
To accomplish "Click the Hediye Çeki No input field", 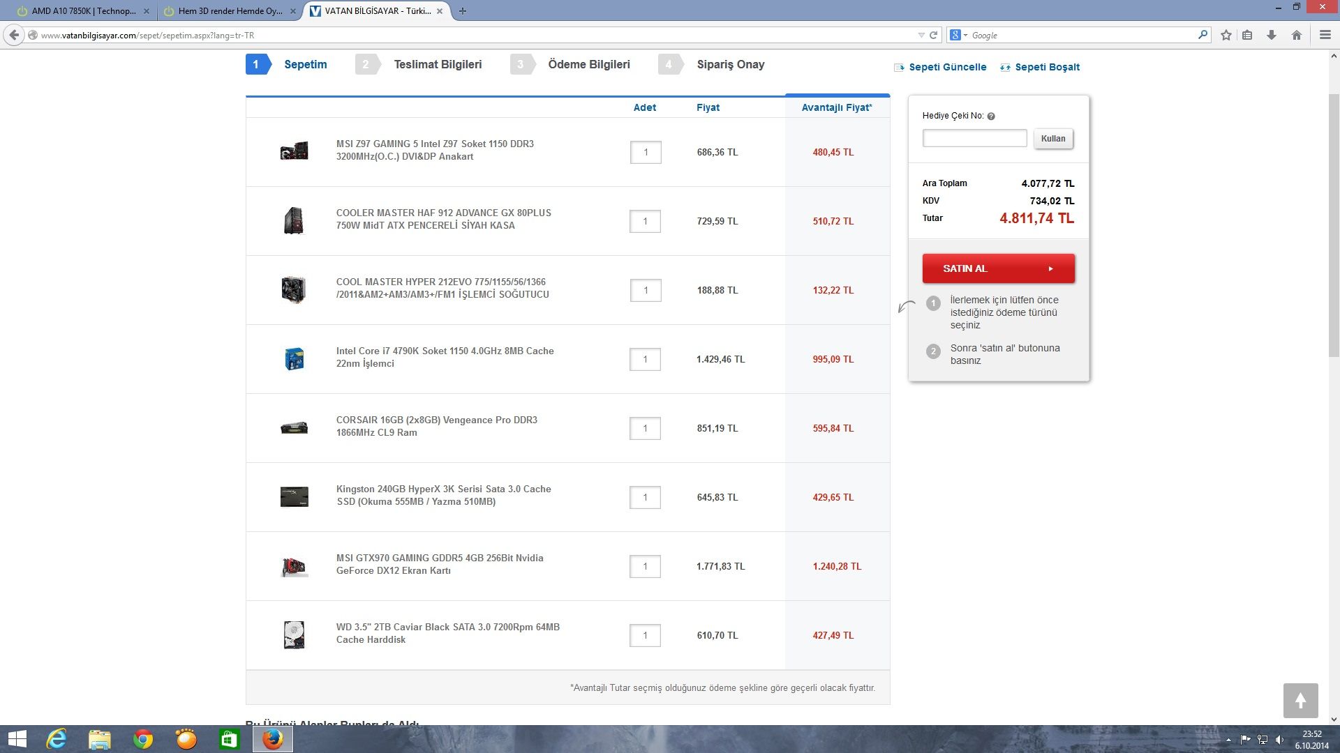I will tap(974, 138).
